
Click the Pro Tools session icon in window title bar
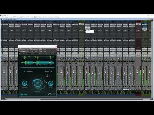tap(1, 19)
